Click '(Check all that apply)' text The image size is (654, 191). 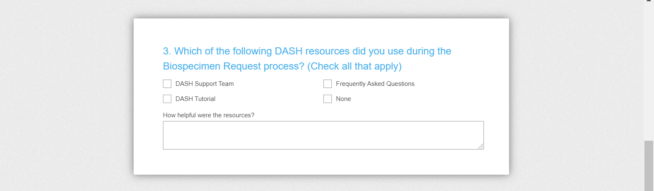click(x=354, y=66)
